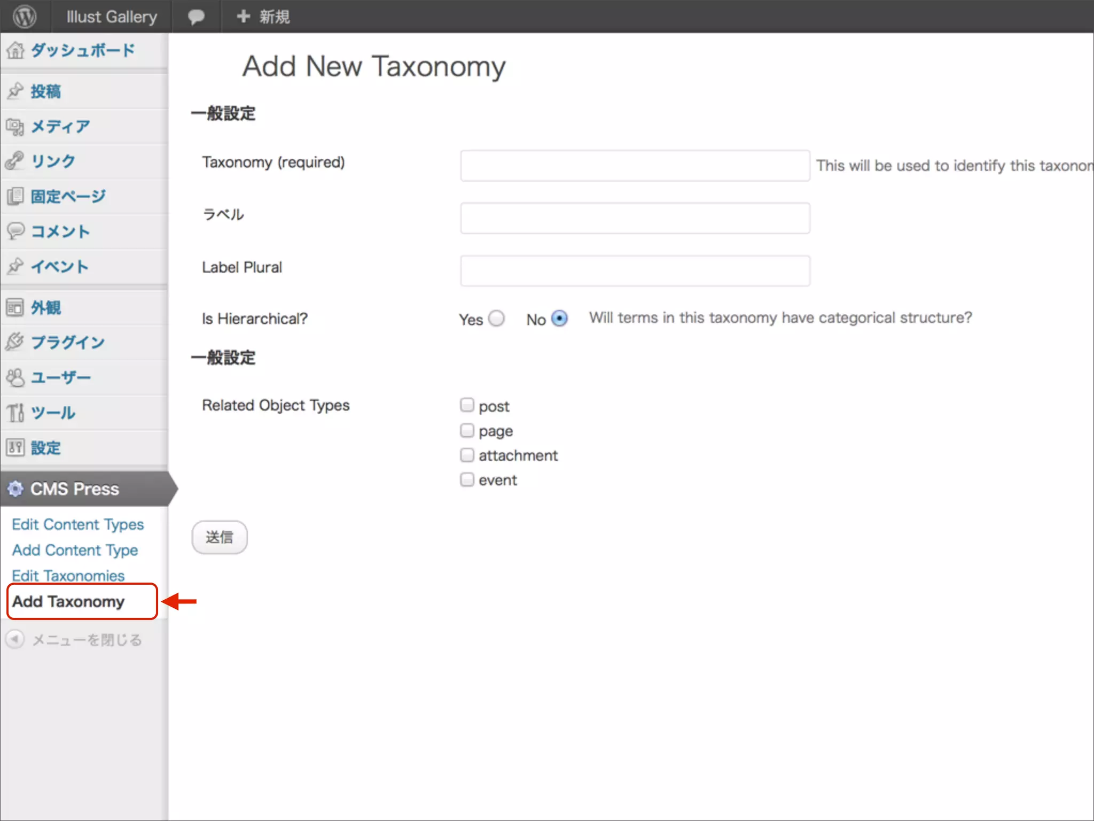Enable the attachment object type checkbox
The height and width of the screenshot is (821, 1094).
467,455
